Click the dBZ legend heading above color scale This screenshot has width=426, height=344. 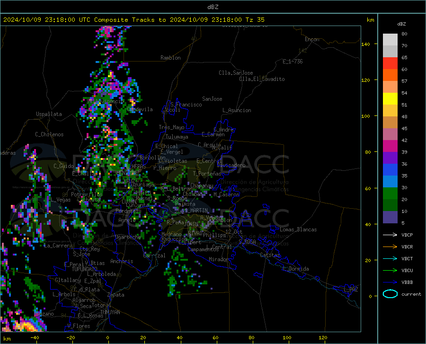click(x=401, y=24)
